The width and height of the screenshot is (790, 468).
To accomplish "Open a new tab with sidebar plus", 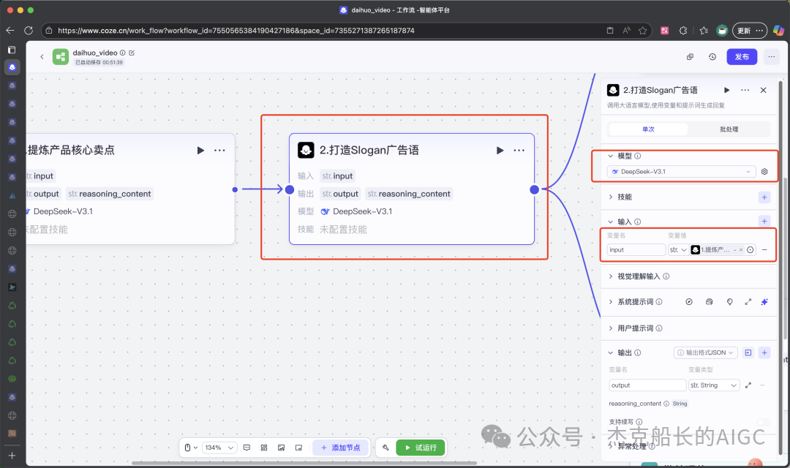I will tap(12, 456).
